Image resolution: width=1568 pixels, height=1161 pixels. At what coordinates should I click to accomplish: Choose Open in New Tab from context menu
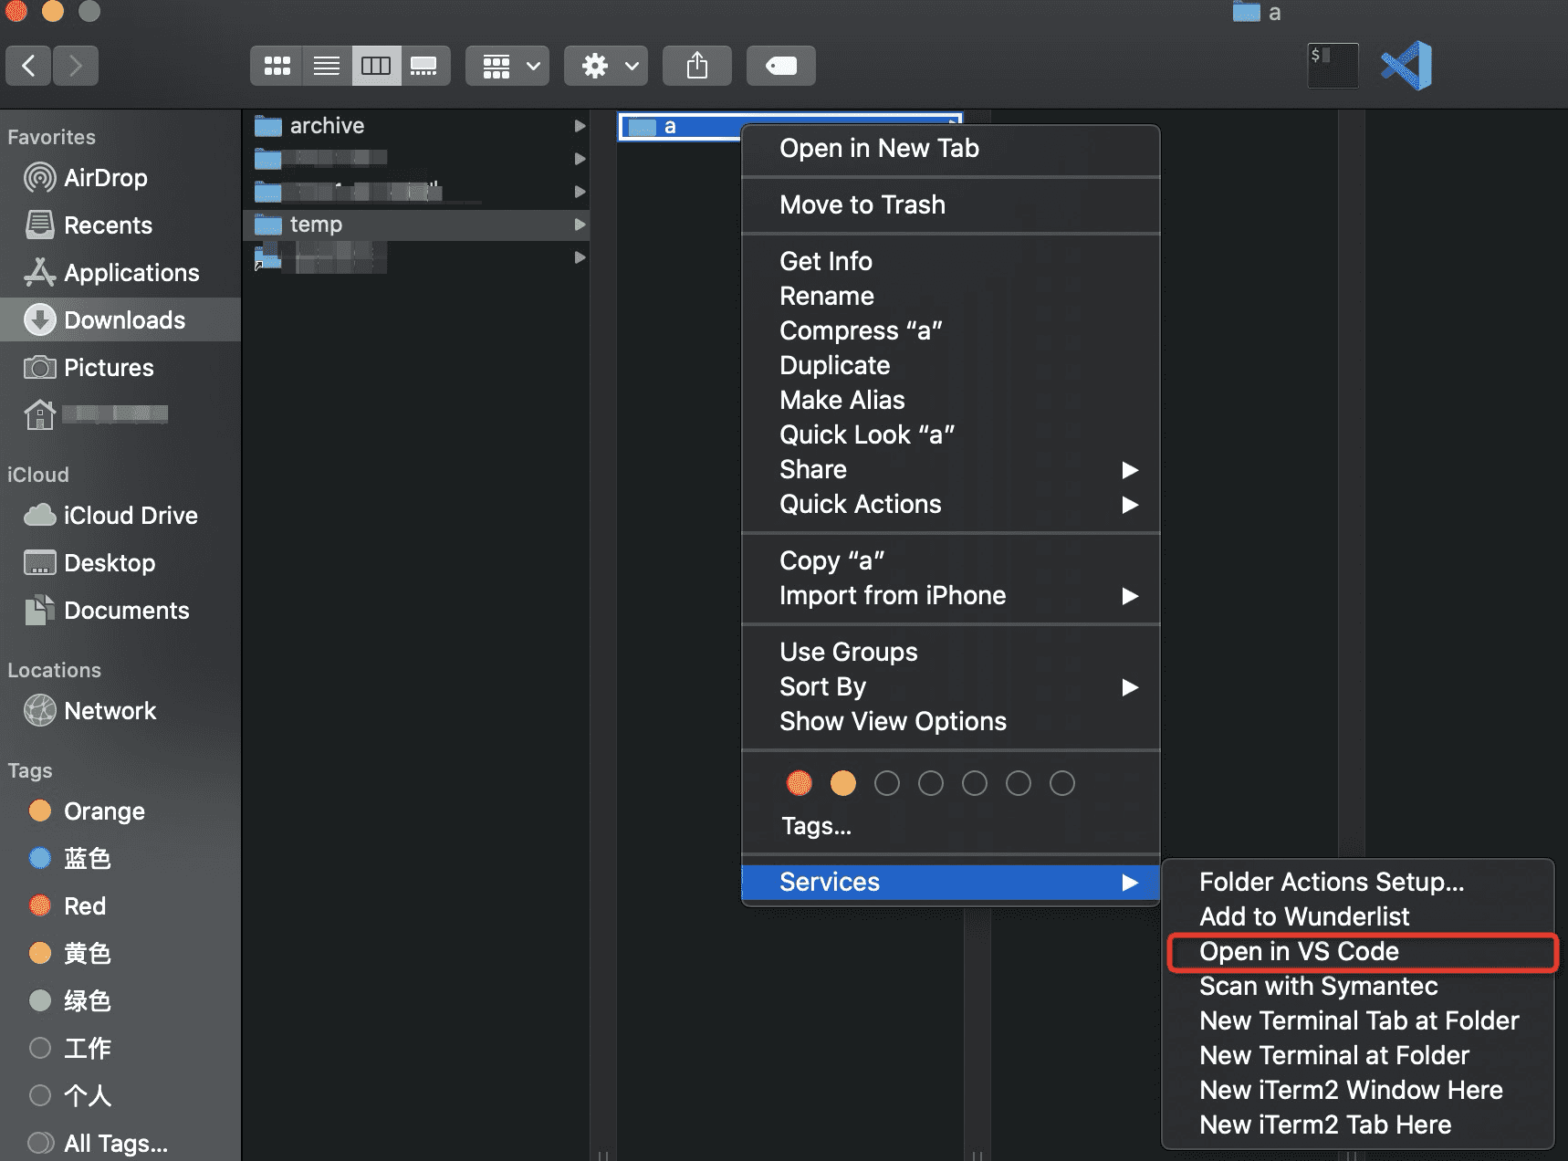click(951, 148)
